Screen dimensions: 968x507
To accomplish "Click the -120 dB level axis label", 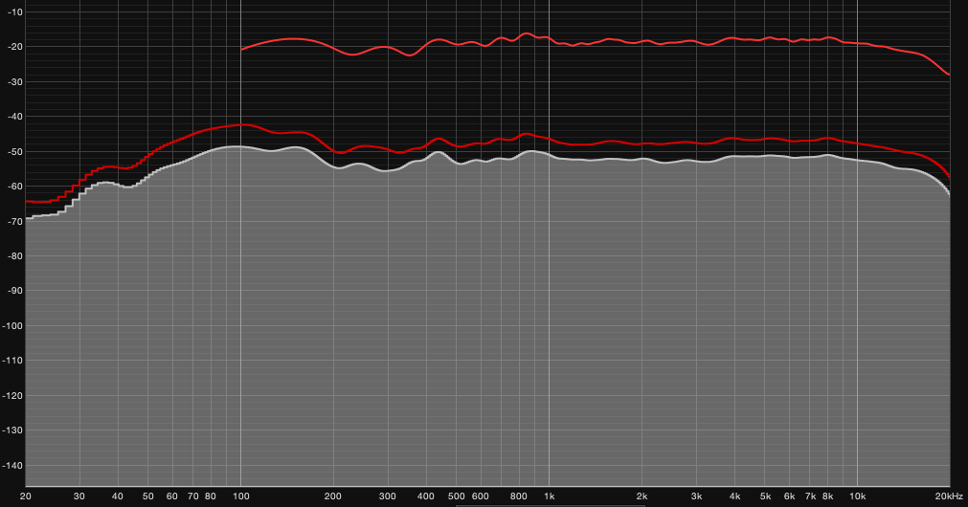I will [x=13, y=396].
